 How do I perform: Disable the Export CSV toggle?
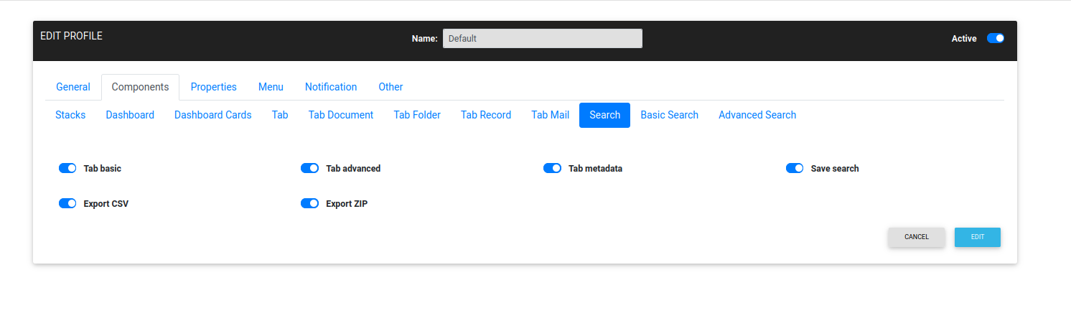click(67, 203)
